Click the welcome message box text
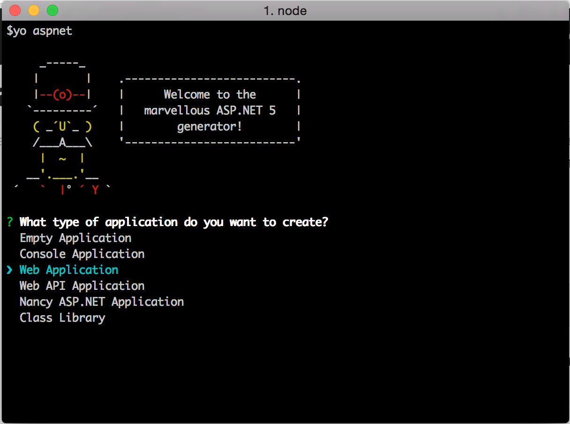570x424 pixels. coord(210,110)
